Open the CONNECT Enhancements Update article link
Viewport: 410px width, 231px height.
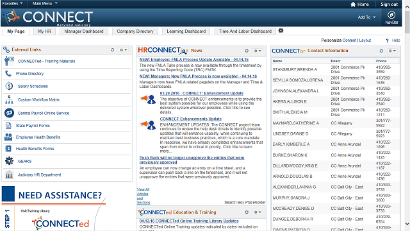pyautogui.click(x=191, y=119)
